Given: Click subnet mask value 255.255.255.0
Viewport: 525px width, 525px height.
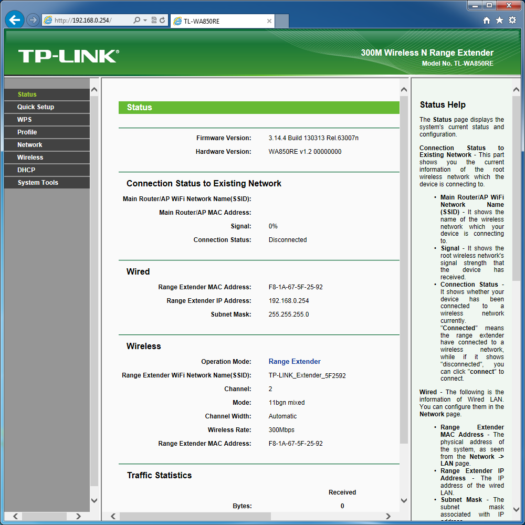Looking at the screenshot, I should (289, 314).
